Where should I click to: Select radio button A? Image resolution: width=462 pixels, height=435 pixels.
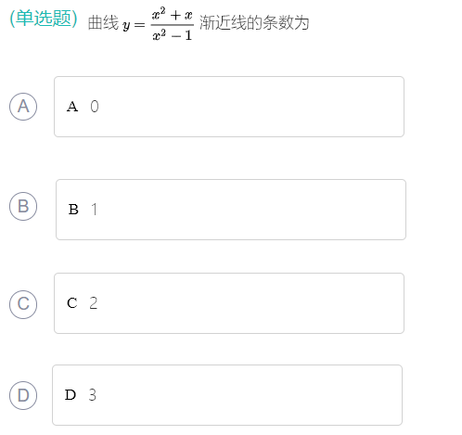pos(23,107)
